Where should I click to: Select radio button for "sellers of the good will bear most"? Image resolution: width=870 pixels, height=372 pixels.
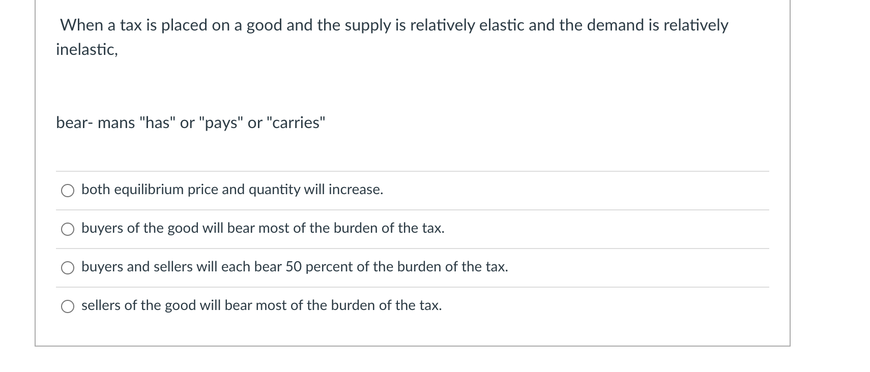[68, 306]
